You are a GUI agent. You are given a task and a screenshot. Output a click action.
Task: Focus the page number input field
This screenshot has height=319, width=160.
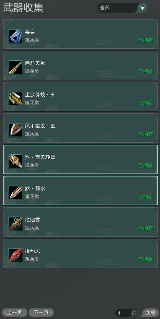[x=123, y=313]
